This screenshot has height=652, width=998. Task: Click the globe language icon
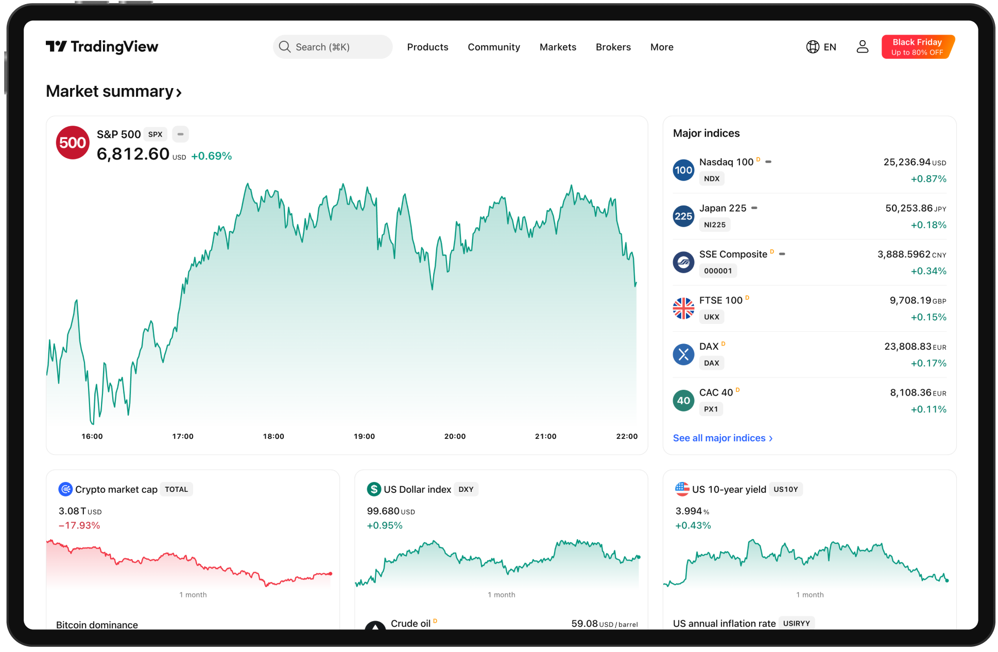(x=813, y=47)
